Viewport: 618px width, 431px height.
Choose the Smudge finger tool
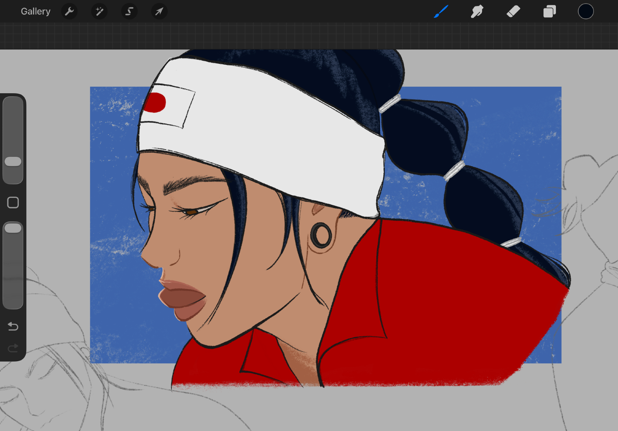pyautogui.click(x=477, y=11)
